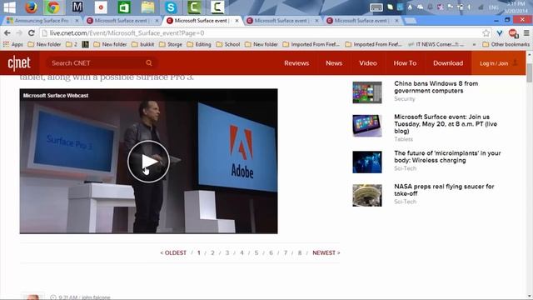Open microimplants wireless charging article
The width and height of the screenshot is (533, 300).
[x=447, y=157]
